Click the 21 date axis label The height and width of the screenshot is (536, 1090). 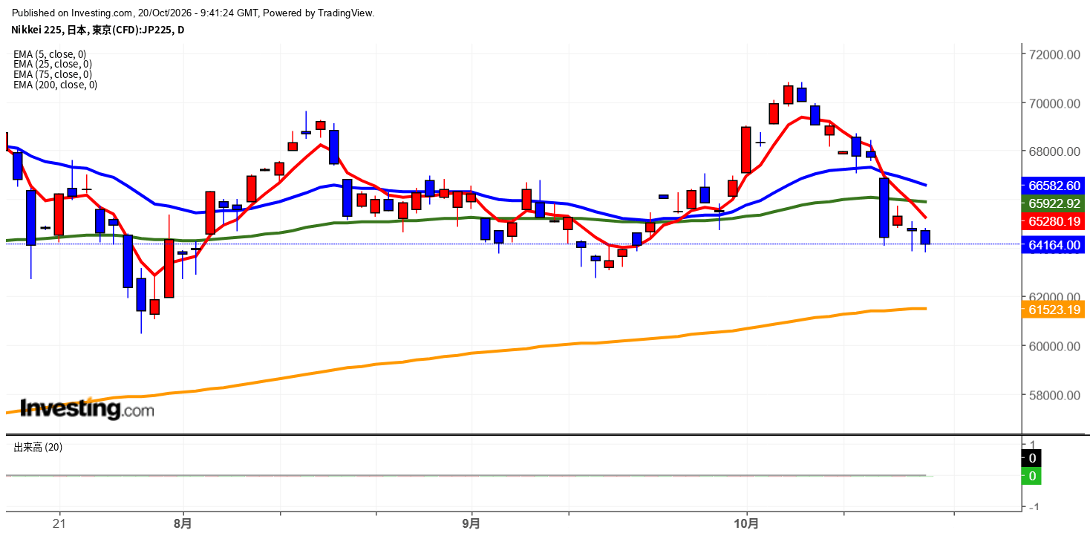59,523
